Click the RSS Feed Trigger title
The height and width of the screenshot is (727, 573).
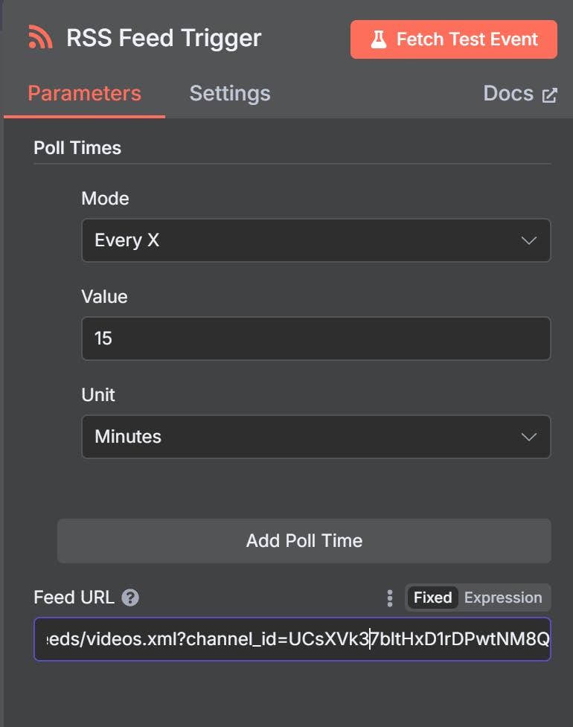(164, 38)
